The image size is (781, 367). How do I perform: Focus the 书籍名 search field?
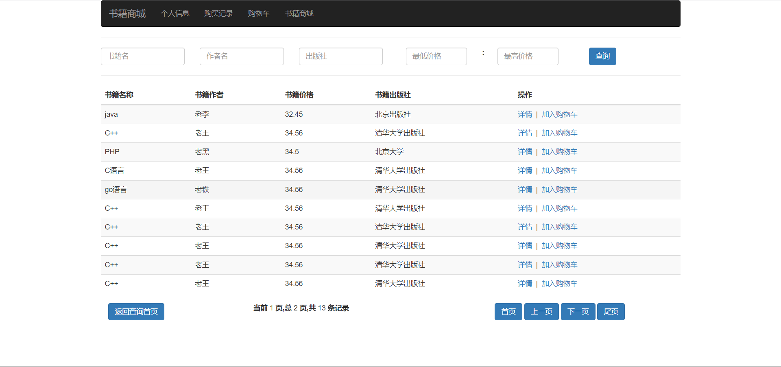(x=143, y=56)
